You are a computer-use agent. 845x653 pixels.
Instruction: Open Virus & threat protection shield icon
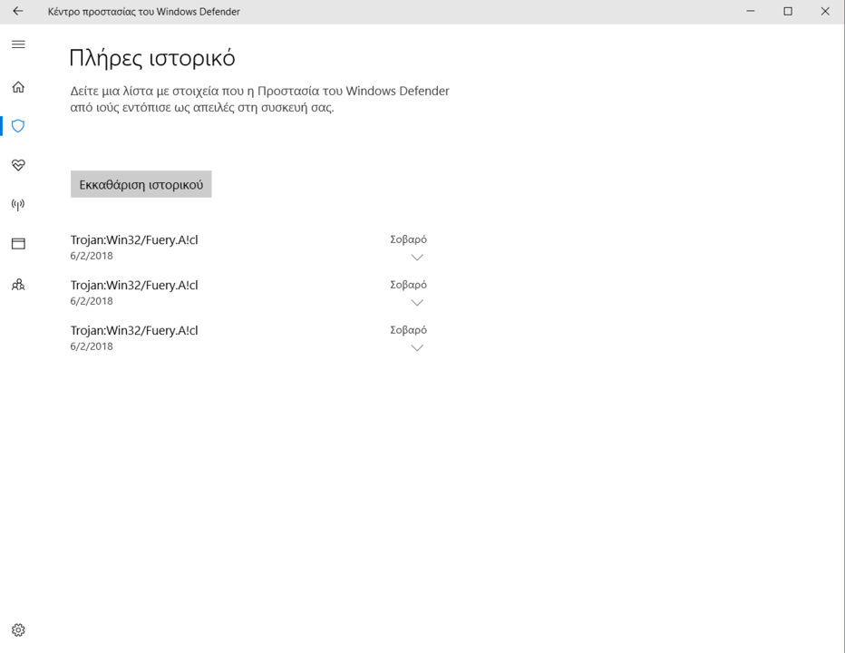pos(18,126)
